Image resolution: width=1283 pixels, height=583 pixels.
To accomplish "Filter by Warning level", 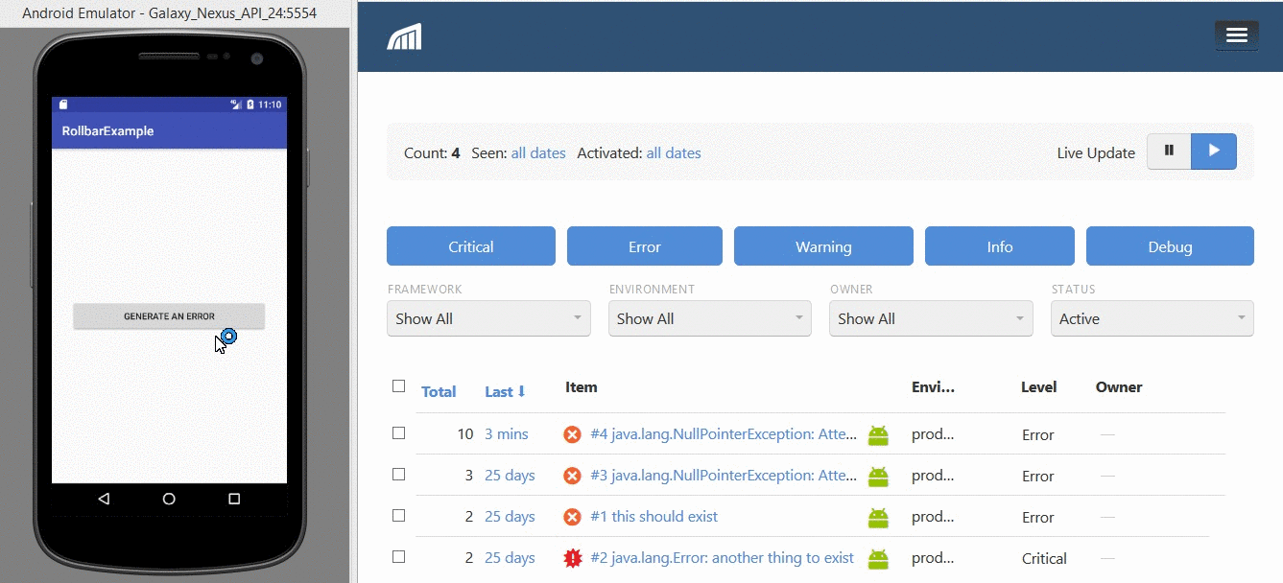I will (x=823, y=246).
